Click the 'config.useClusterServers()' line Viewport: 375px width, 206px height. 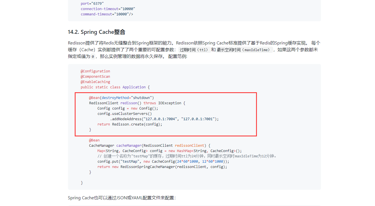pos(125,113)
